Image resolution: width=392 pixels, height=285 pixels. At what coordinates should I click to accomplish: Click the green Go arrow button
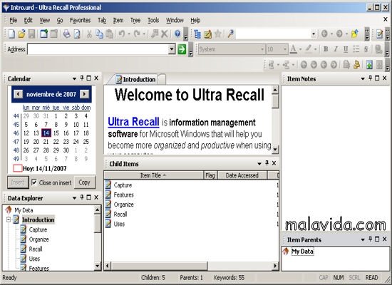(182, 49)
